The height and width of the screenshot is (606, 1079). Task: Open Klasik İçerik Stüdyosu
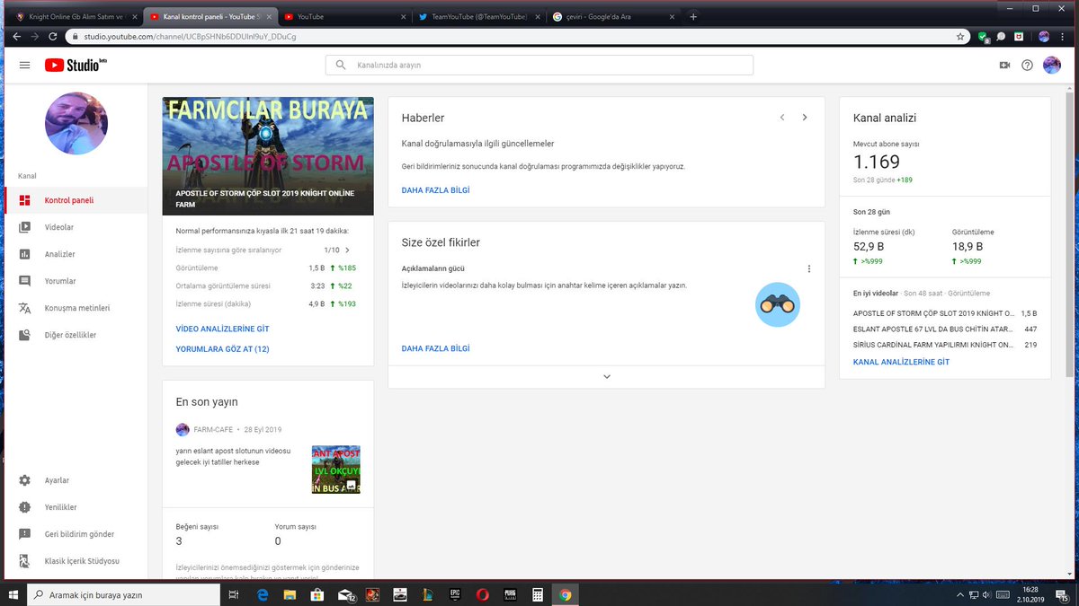click(76, 561)
